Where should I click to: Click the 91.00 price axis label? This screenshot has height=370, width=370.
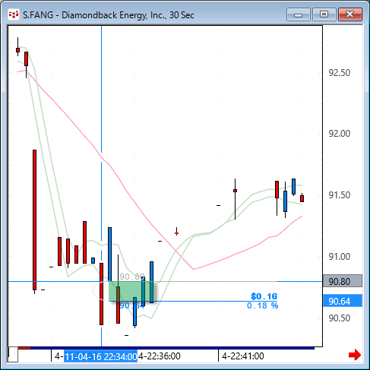pyautogui.click(x=340, y=257)
